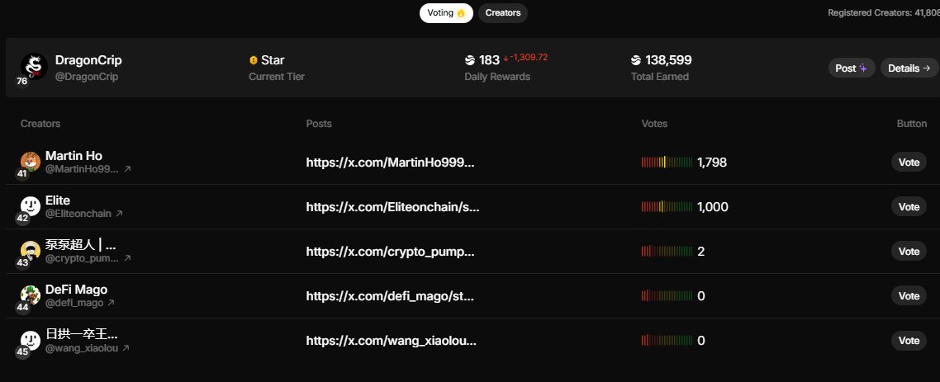The height and width of the screenshot is (382, 940).
Task: Click DeFi Mago's vote meter bar
Action: pyautogui.click(x=667, y=295)
